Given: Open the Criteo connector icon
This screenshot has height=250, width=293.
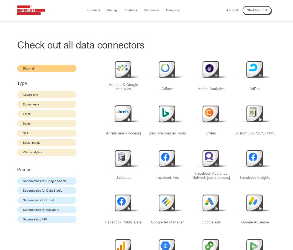Looking at the screenshot, I should pyautogui.click(x=211, y=114).
